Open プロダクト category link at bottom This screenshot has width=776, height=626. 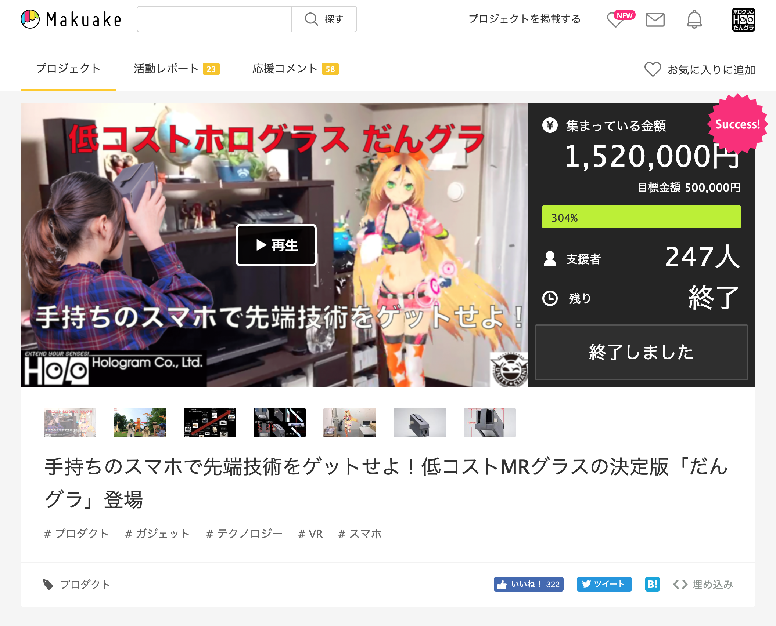coord(85,585)
